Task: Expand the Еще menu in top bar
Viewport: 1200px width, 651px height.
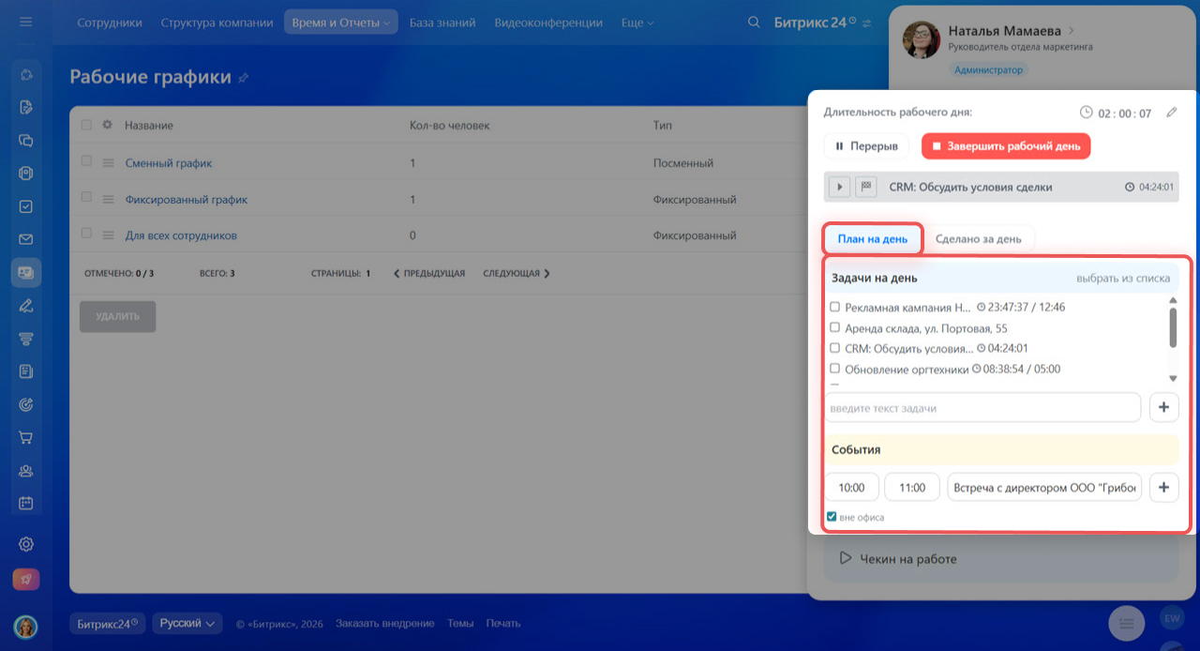Action: pyautogui.click(x=637, y=23)
